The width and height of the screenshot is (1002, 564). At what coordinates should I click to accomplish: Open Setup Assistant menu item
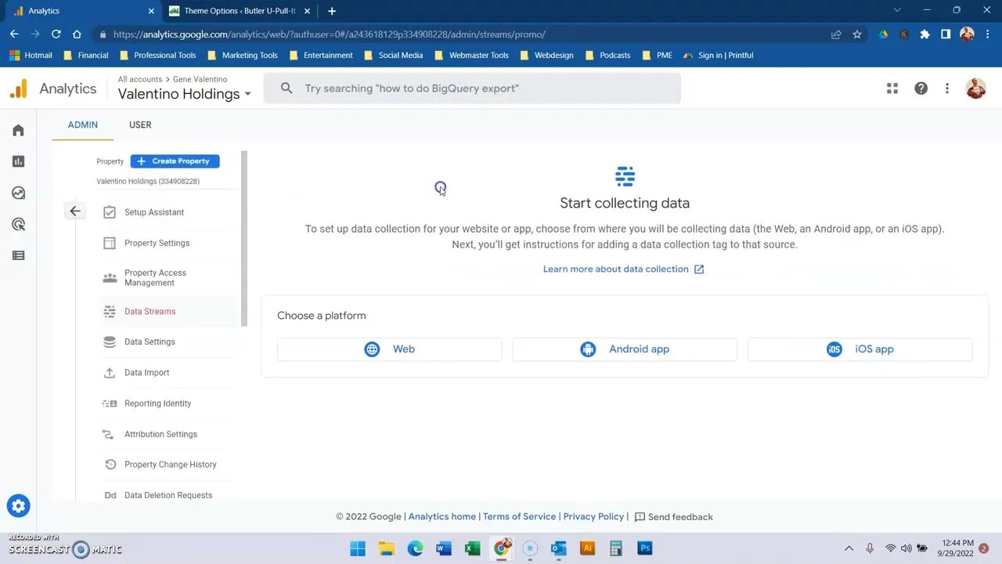point(154,212)
